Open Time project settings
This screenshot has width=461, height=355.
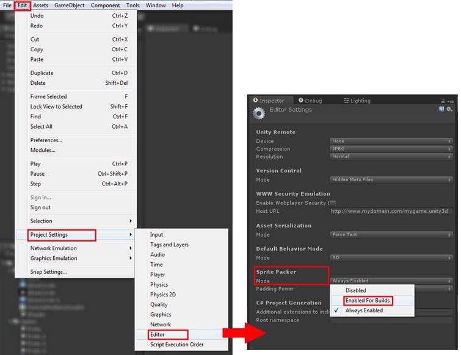tap(181, 265)
